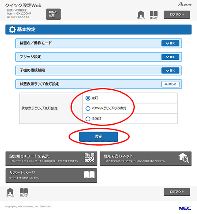Expand the 子機の接続制限 section

170,70
